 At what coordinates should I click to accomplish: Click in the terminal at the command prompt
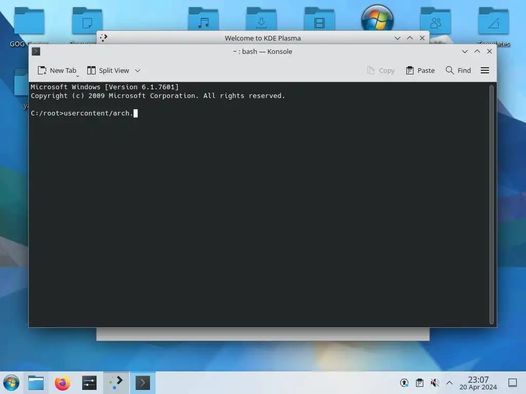(x=136, y=113)
